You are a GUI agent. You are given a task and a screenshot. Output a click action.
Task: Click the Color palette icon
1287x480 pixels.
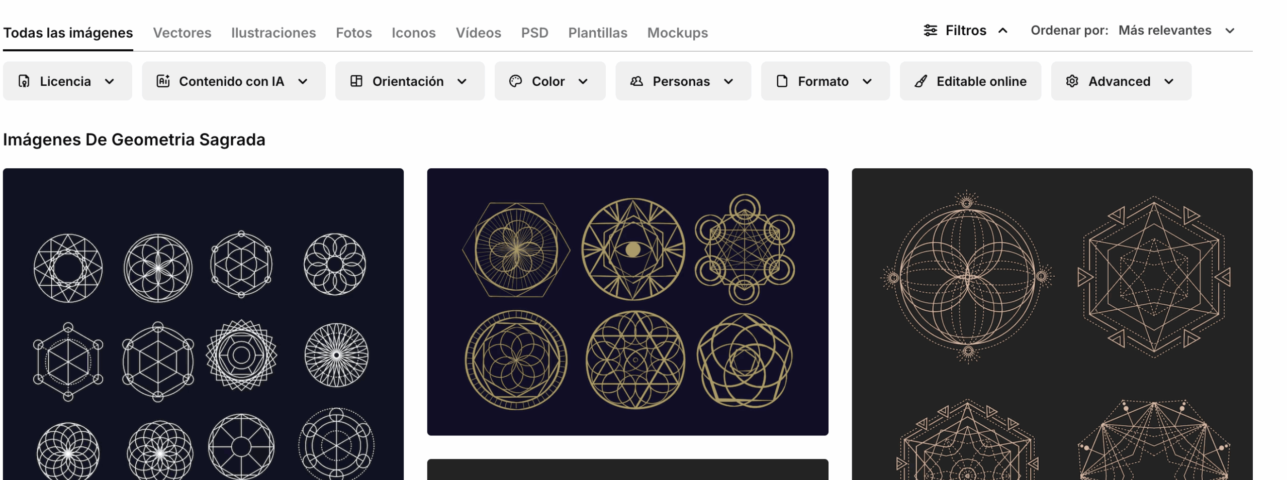click(515, 81)
